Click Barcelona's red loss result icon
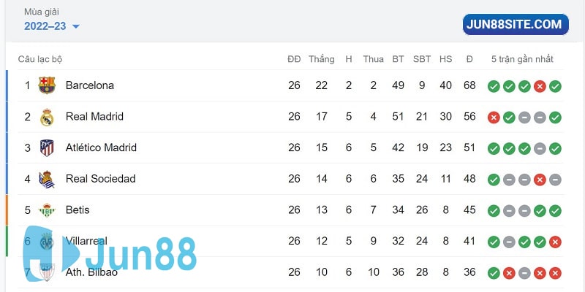Viewport: 585px width, 292px height. click(540, 86)
